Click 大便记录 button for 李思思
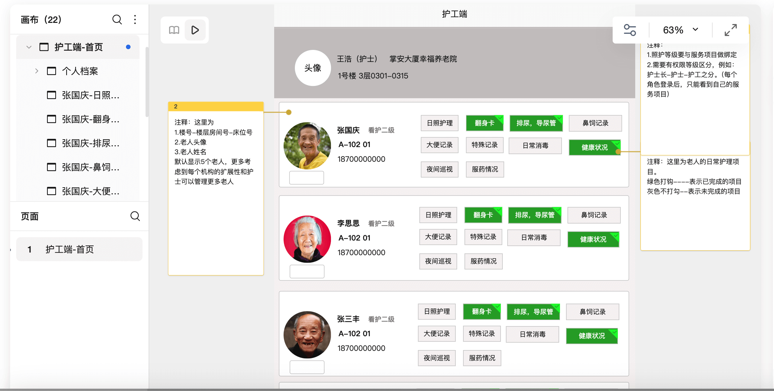The image size is (774, 391). tap(438, 237)
